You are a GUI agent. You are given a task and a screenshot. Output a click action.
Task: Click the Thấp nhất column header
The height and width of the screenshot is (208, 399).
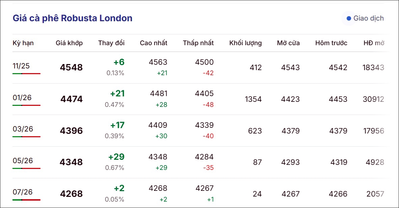coord(198,43)
